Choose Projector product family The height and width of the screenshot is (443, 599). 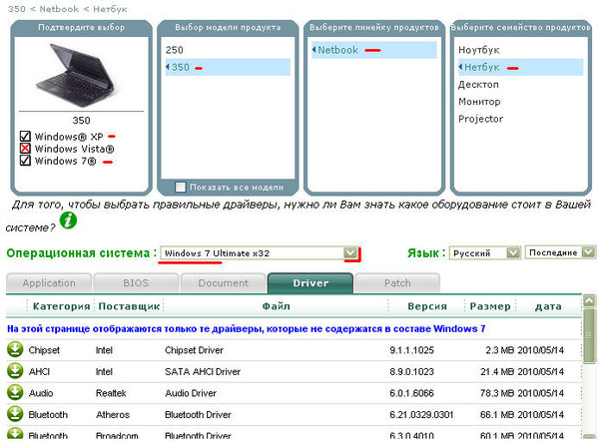[x=480, y=119]
